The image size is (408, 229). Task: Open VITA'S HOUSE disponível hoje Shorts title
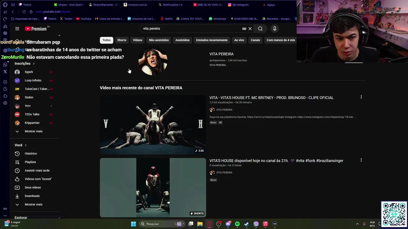(x=276, y=161)
